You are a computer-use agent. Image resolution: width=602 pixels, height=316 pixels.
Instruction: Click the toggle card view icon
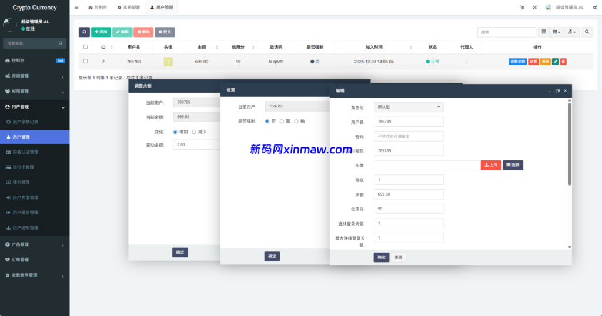pyautogui.click(x=544, y=32)
